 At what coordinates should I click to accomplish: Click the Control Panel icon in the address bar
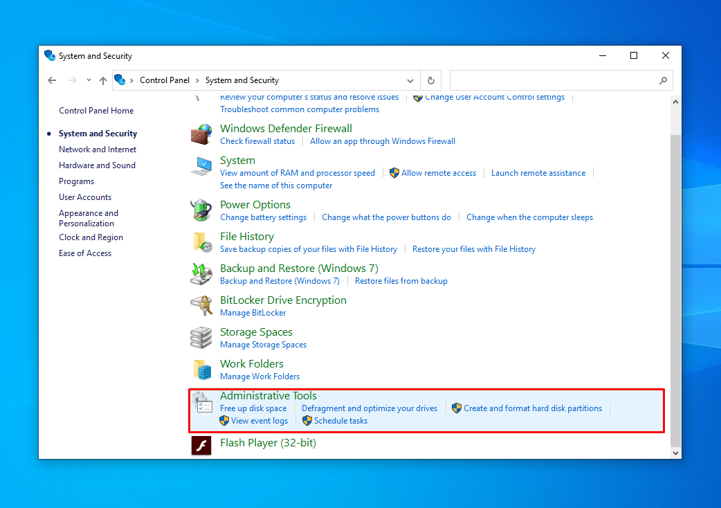120,80
